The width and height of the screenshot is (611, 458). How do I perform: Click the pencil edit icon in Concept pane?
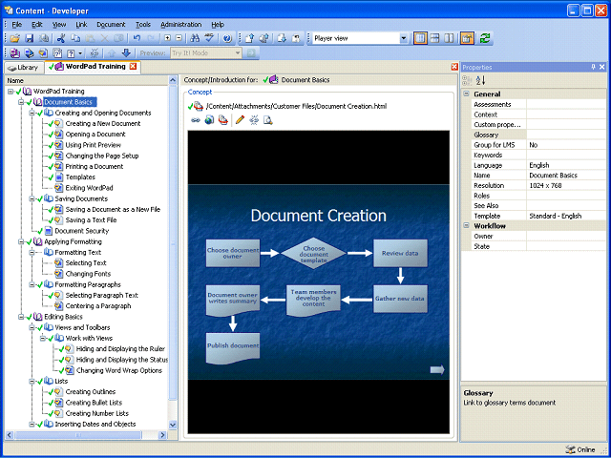pos(240,120)
